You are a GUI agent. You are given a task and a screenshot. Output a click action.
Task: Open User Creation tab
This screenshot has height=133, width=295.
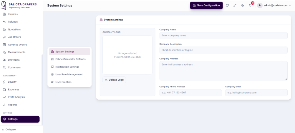tap(69, 82)
